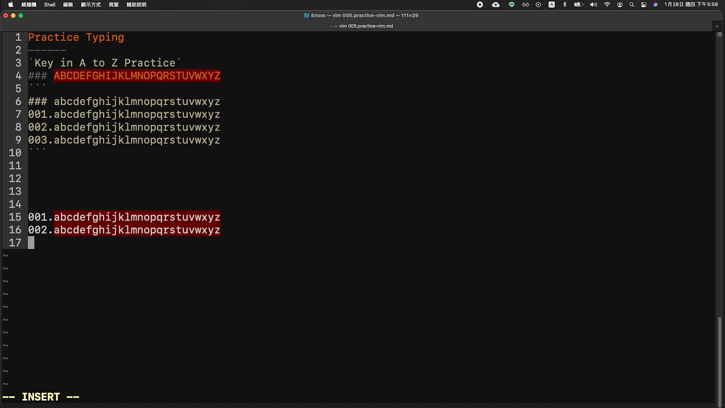
Task: Open the 編輯 menu
Action: click(68, 5)
